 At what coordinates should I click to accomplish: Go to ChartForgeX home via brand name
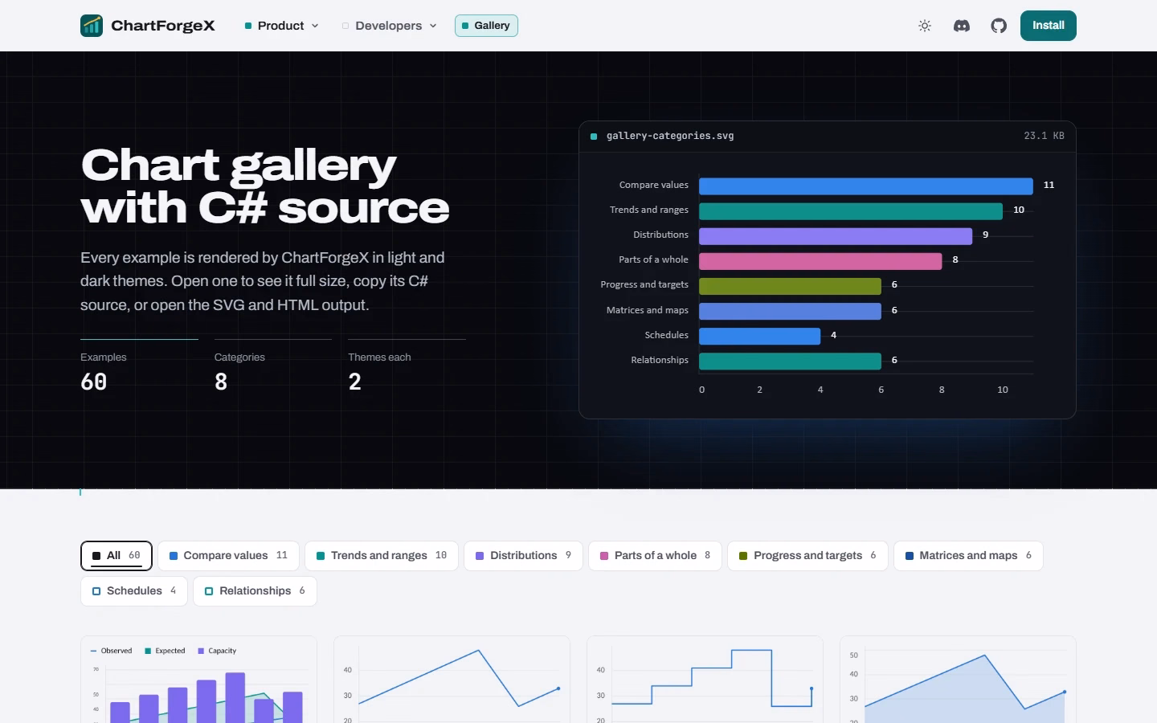pos(163,26)
